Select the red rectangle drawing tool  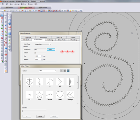[6, 45]
